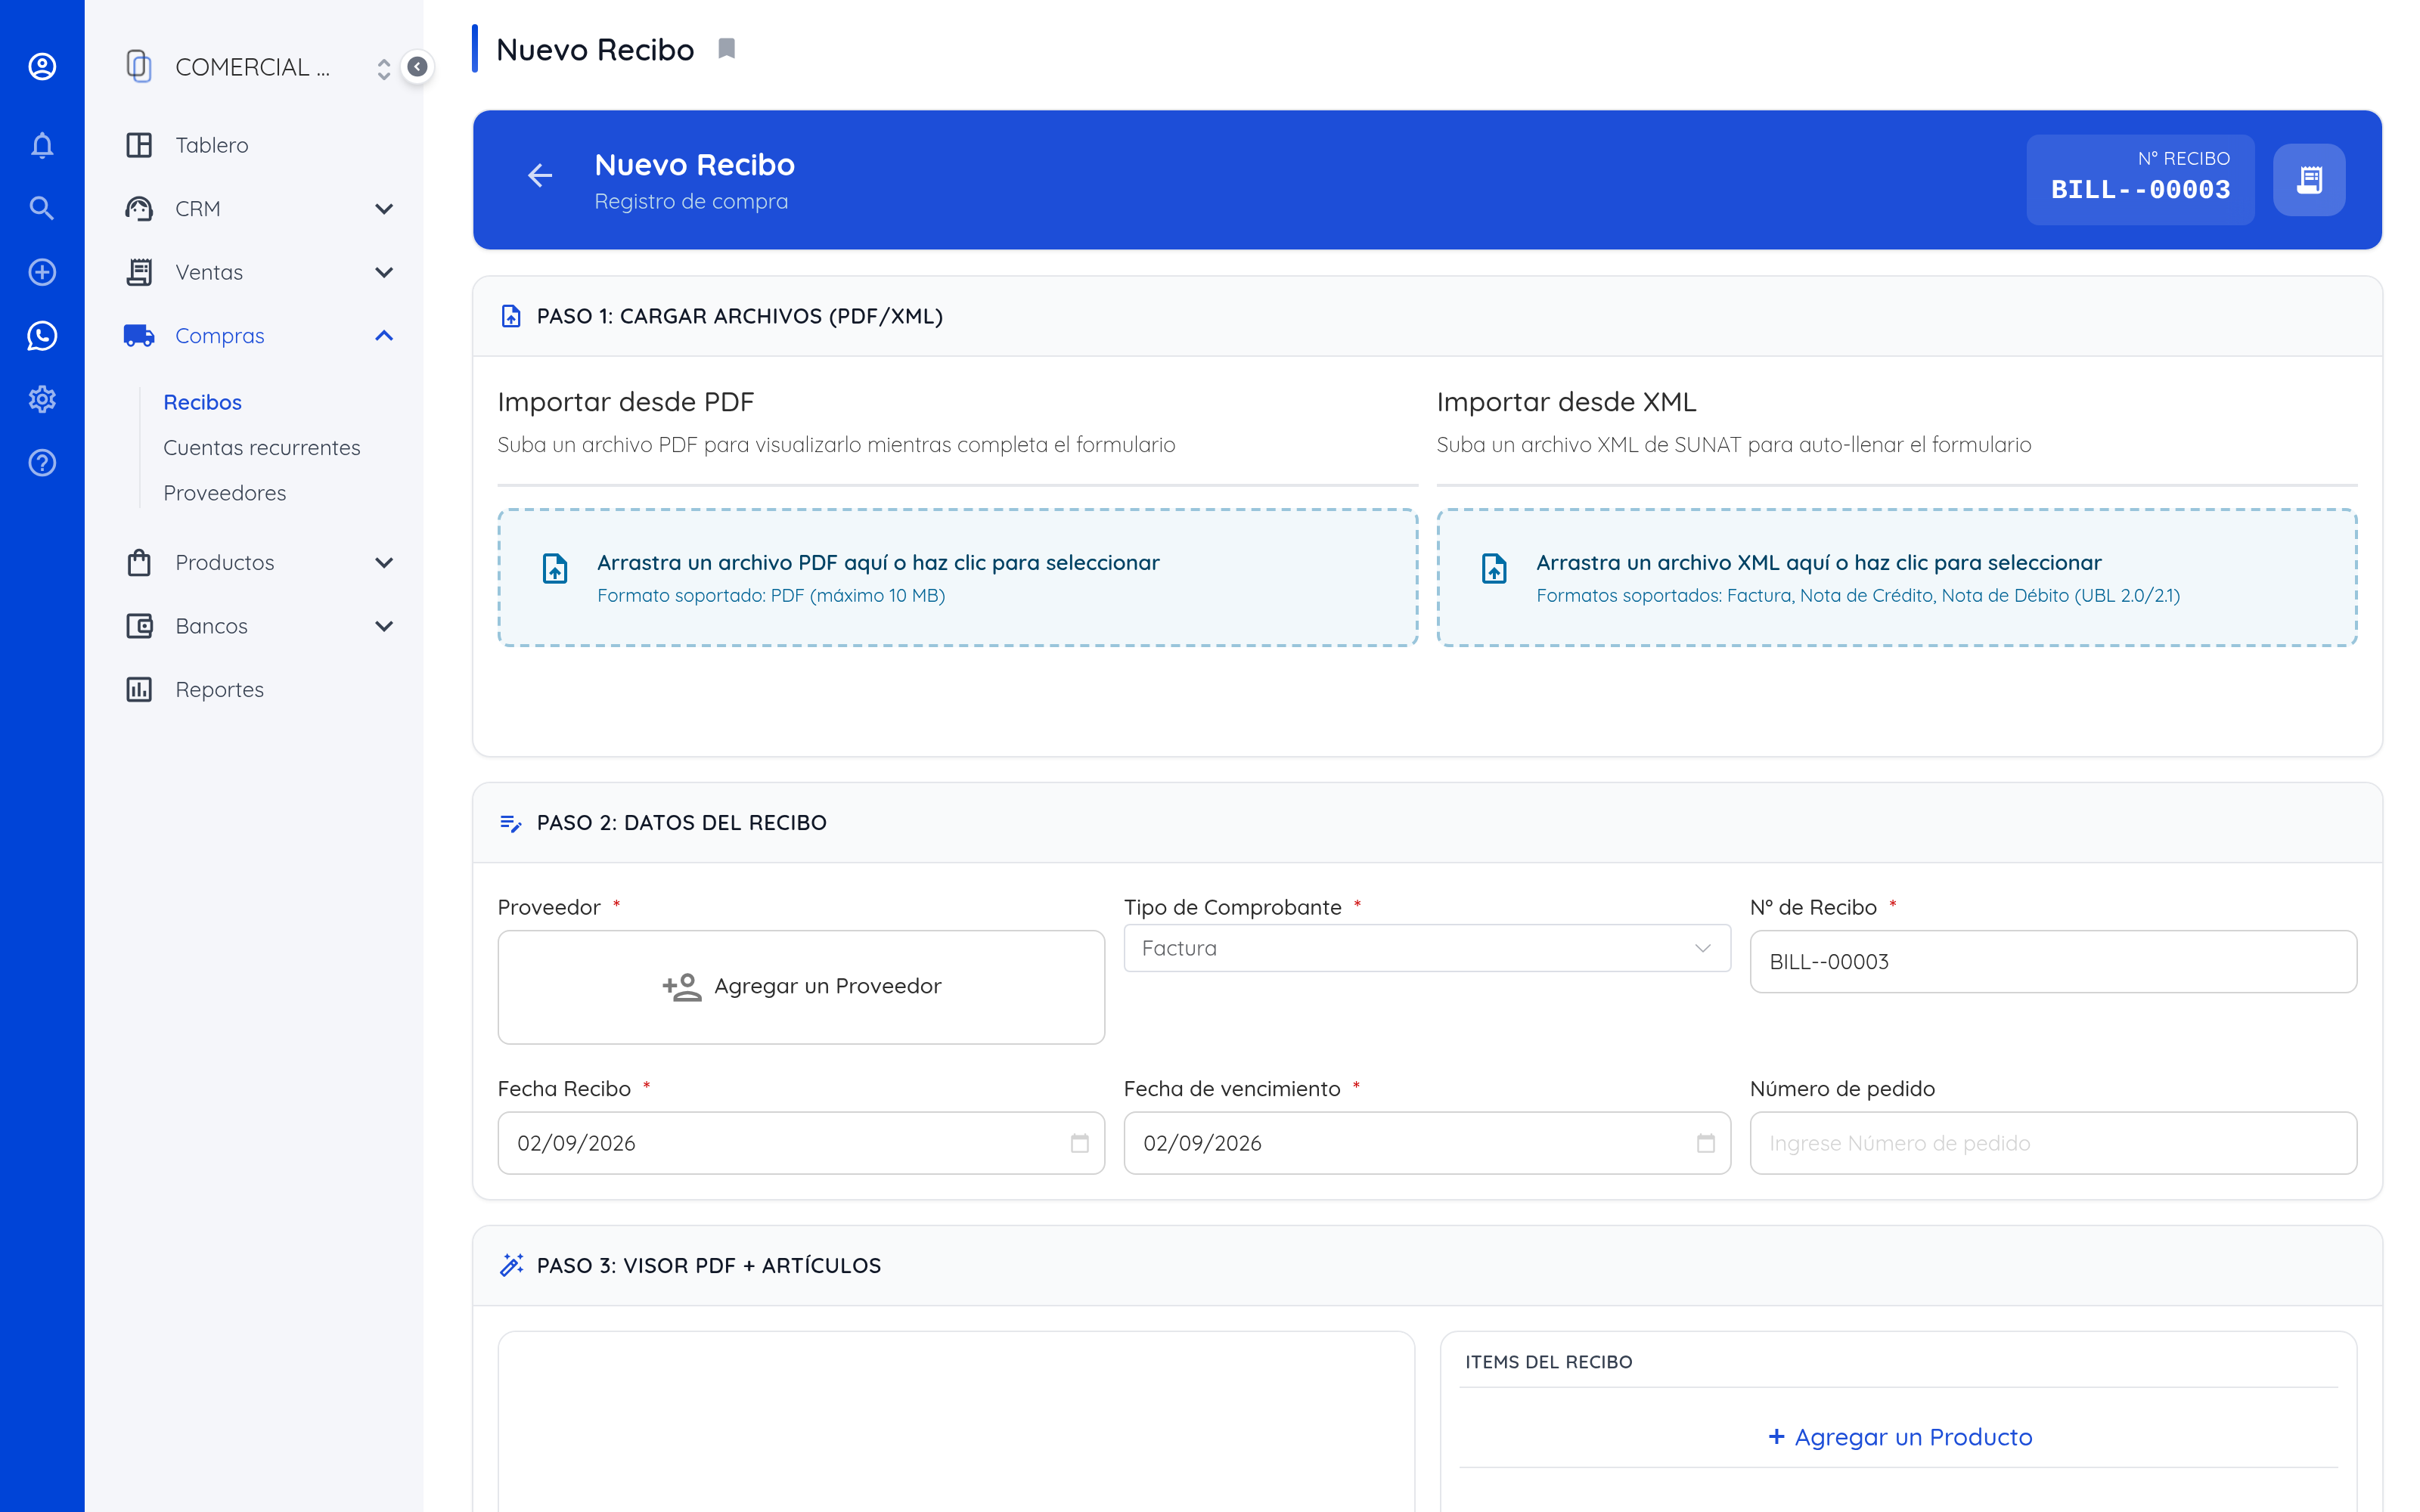Click the Productos bag icon
The height and width of the screenshot is (1512, 2420).
139,562
